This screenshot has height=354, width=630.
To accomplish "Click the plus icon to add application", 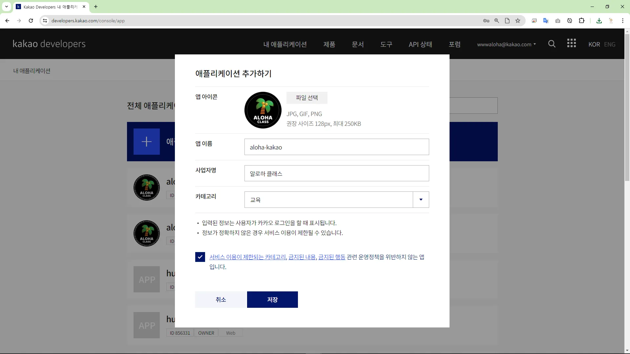I will (x=146, y=142).
